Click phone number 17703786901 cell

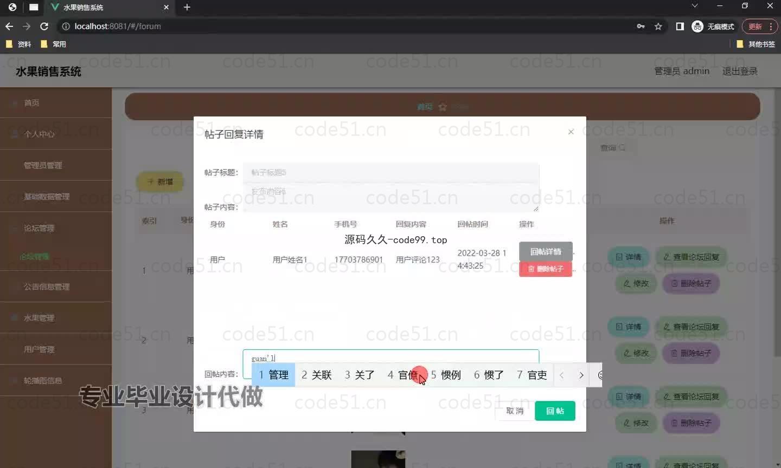point(359,259)
